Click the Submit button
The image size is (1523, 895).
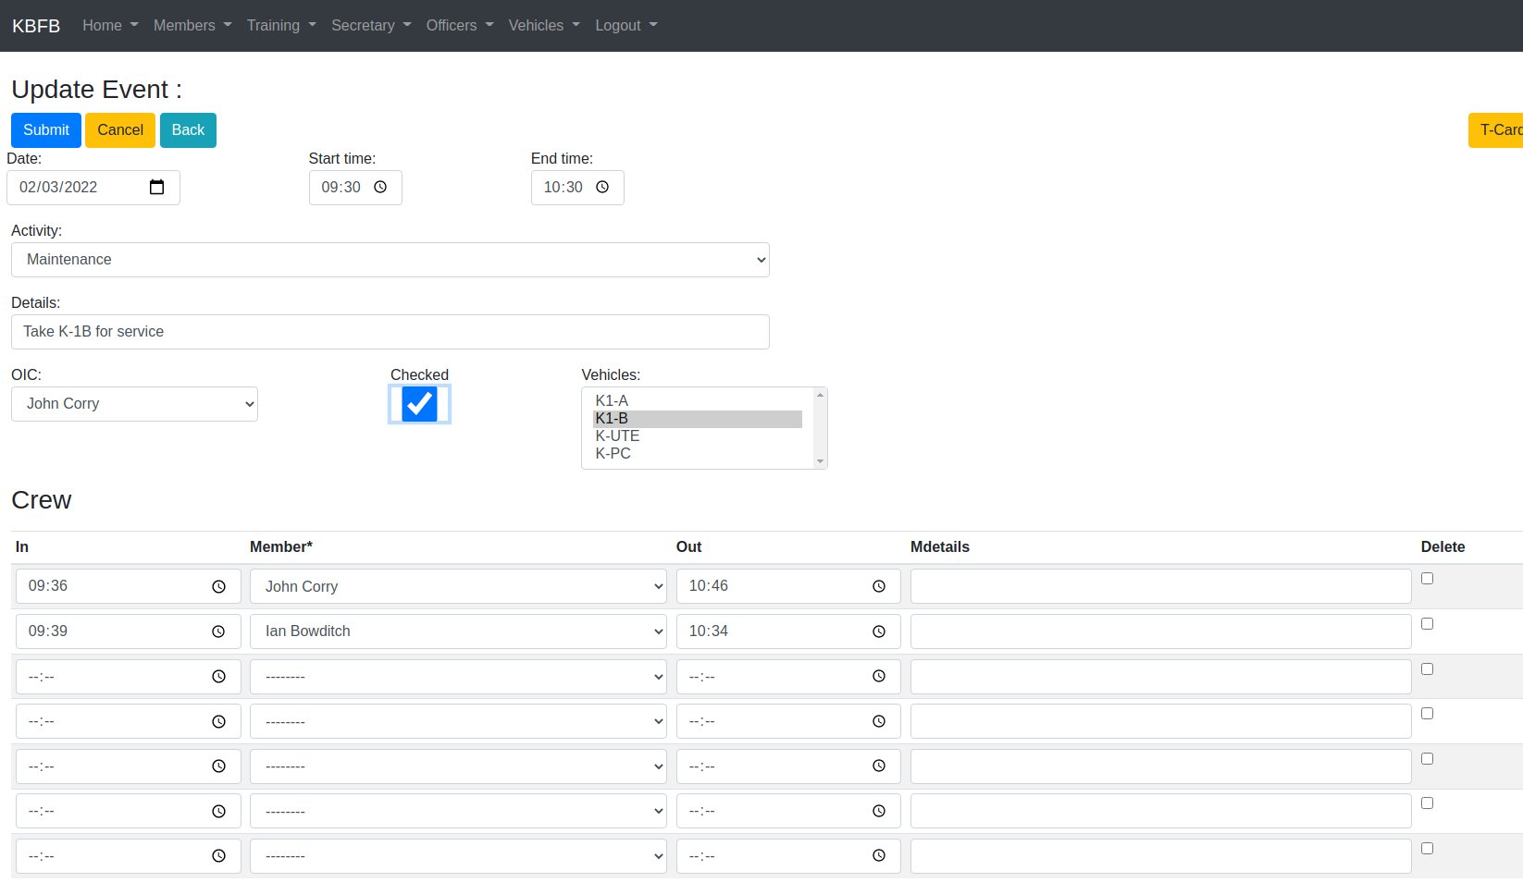pos(46,130)
